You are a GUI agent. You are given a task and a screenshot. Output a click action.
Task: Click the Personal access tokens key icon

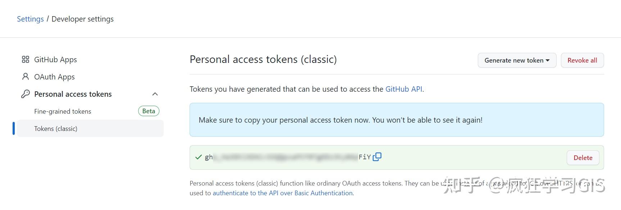25,94
